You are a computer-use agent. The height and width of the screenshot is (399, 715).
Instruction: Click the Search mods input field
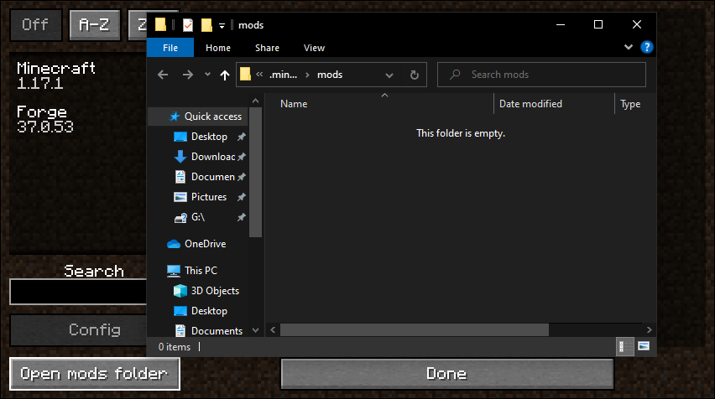click(541, 75)
